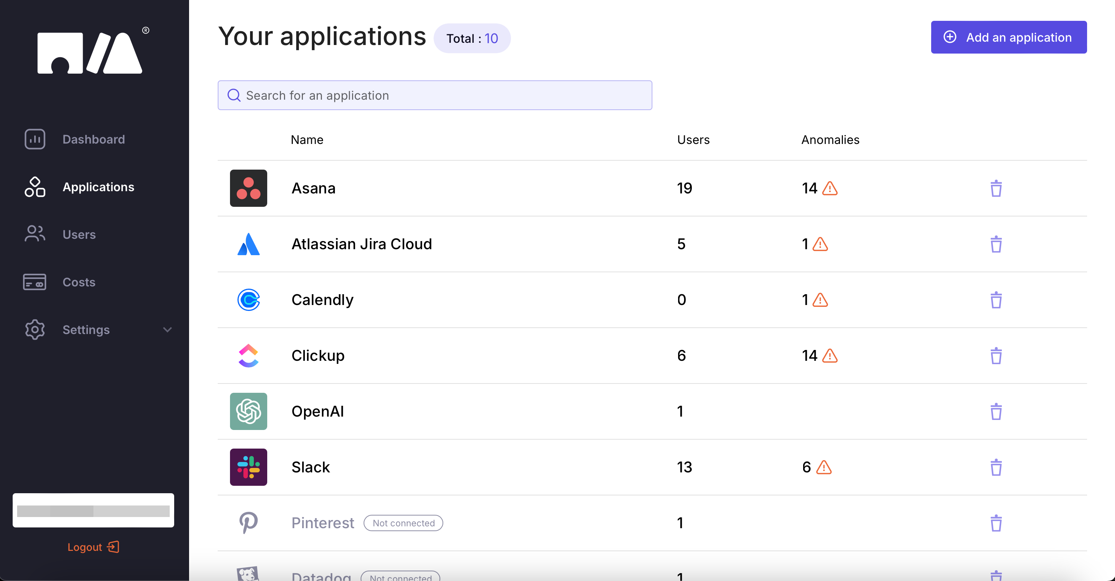Delete the Slack application via trash icon

pos(996,467)
